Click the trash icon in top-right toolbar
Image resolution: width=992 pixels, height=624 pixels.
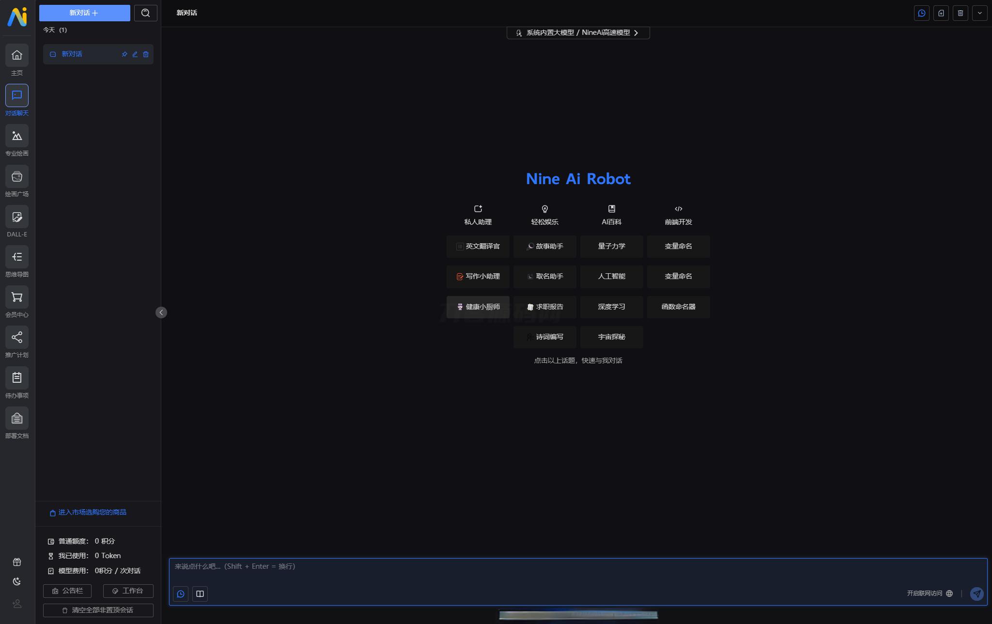tap(961, 13)
